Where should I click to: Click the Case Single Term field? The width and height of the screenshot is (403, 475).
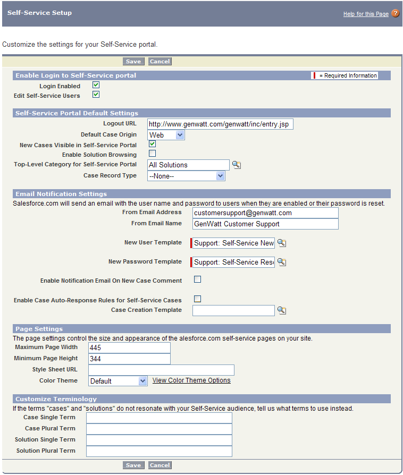[159, 417]
